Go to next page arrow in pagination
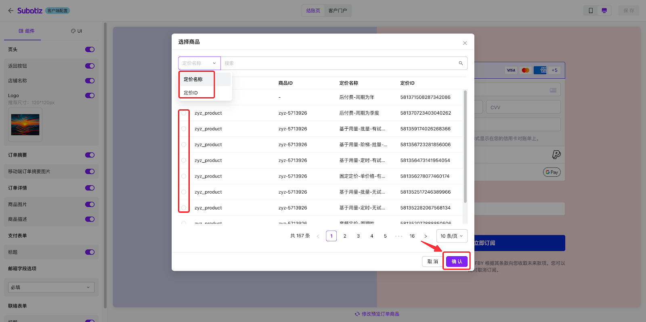Image resolution: width=646 pixels, height=322 pixels. 426,236
